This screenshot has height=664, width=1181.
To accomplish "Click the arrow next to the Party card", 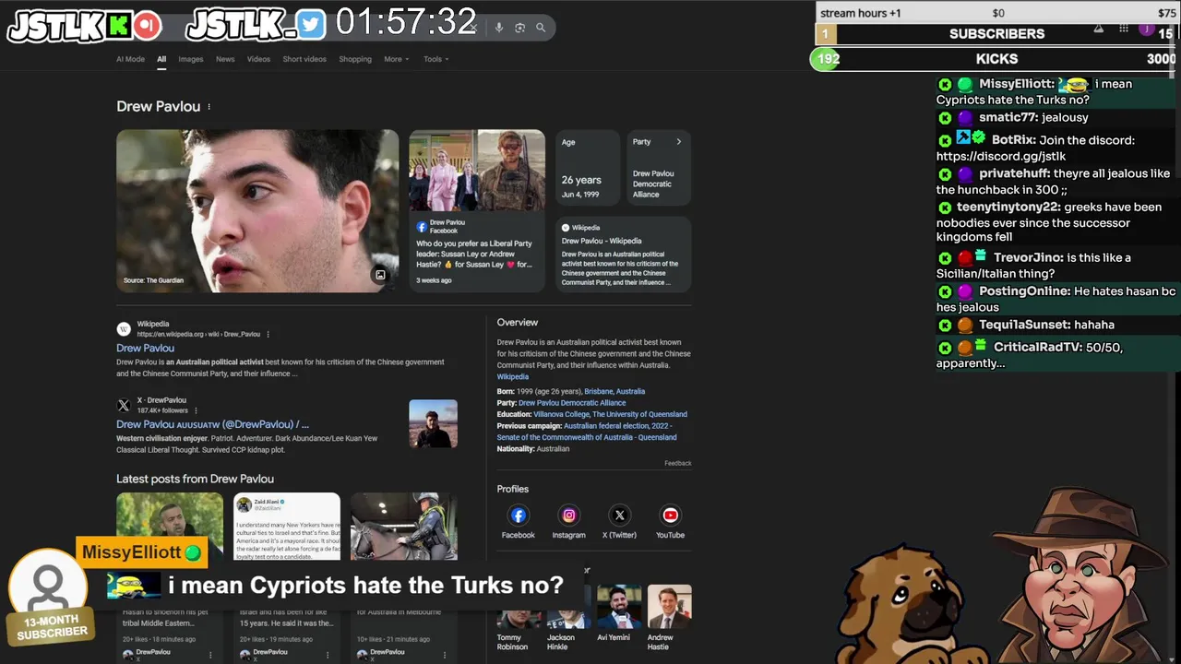I will [x=678, y=142].
